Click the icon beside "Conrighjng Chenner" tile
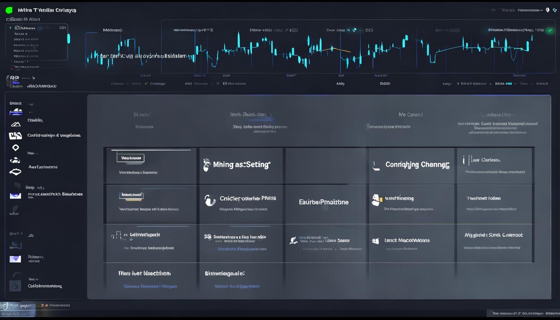Screen dimensions: 560x320 click(376, 166)
